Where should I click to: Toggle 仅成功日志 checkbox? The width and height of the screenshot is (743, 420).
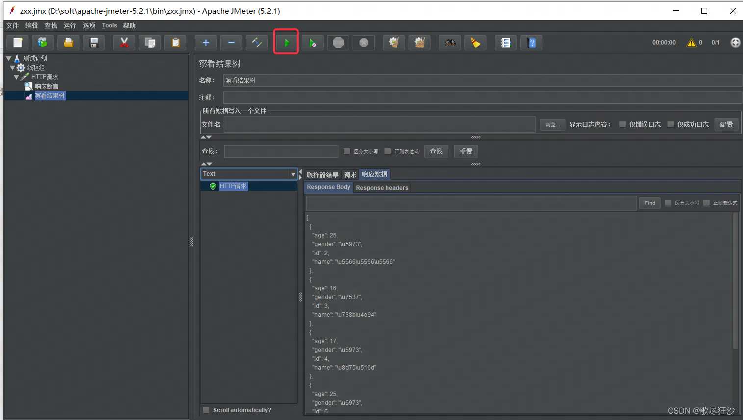tap(670, 124)
